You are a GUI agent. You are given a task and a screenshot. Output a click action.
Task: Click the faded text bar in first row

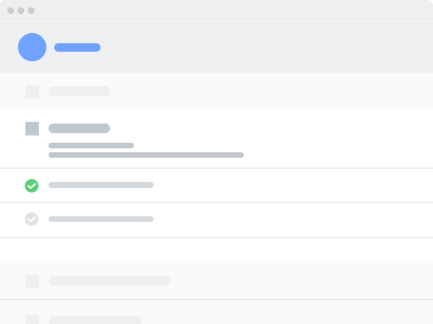(x=79, y=91)
